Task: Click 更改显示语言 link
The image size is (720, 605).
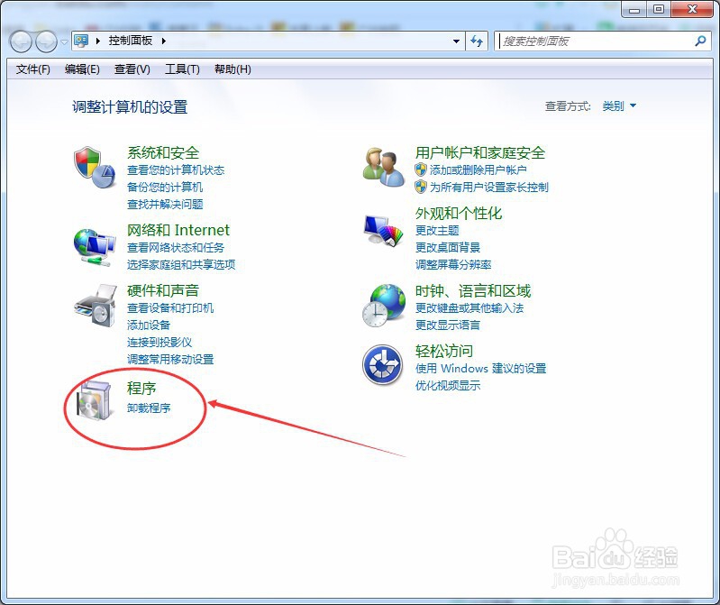Action: 448,325
